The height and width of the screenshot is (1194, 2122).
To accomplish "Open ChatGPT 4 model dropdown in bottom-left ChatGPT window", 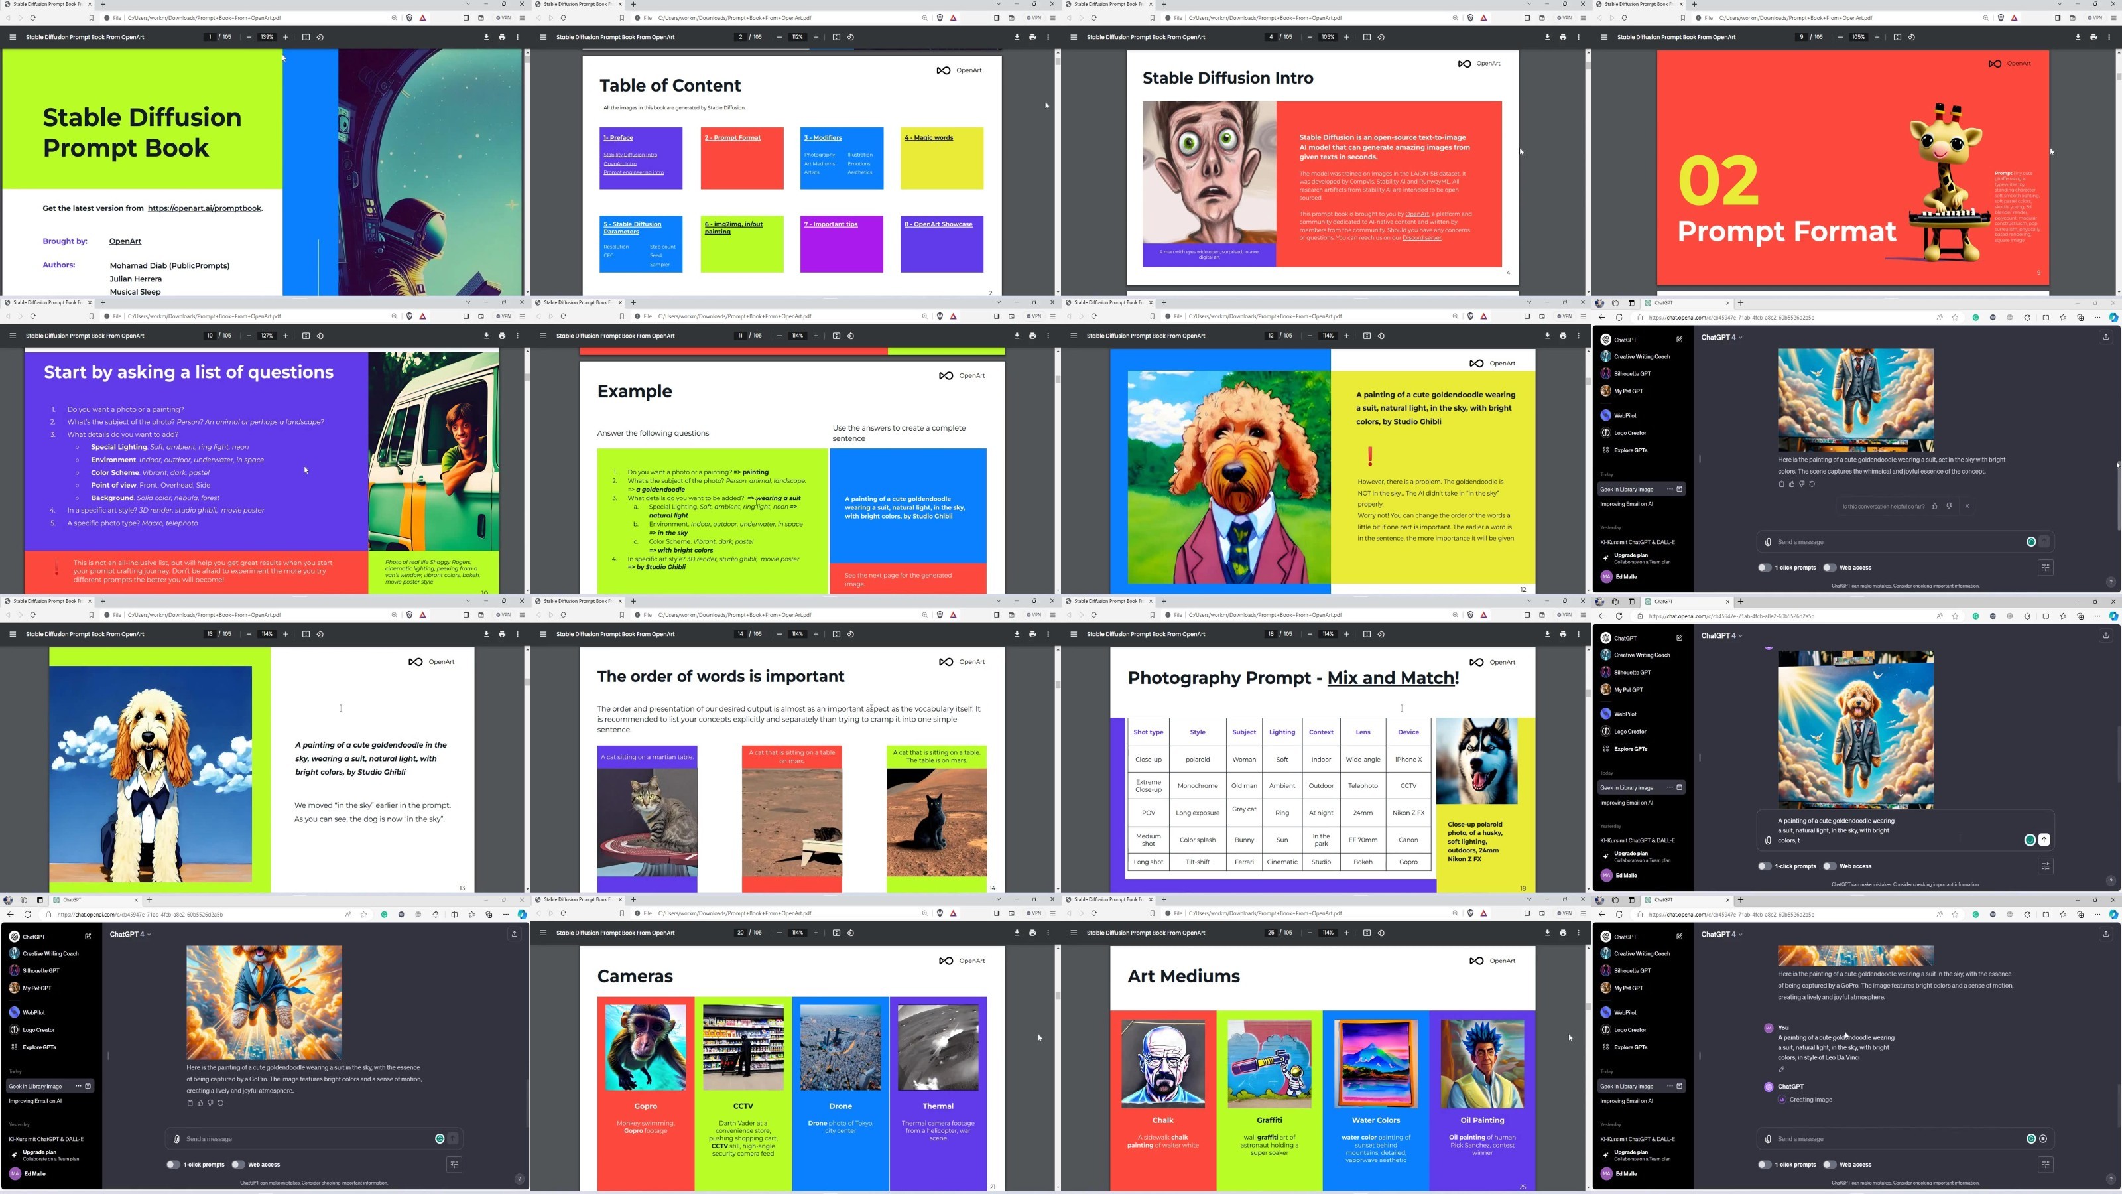I will 130,935.
